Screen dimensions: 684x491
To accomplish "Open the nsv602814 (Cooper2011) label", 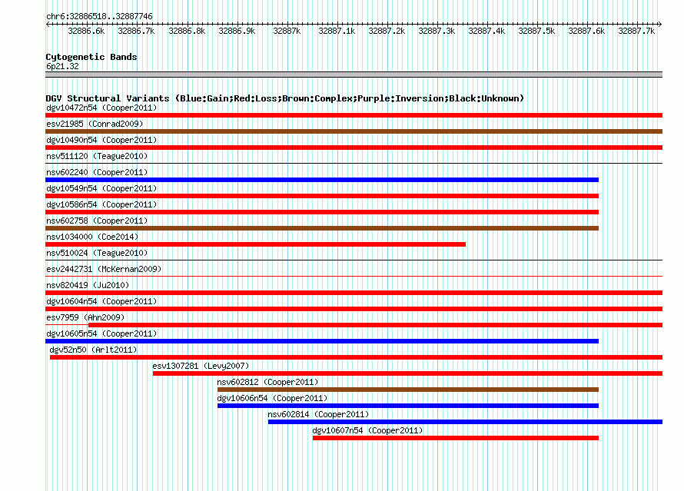I will click(318, 414).
